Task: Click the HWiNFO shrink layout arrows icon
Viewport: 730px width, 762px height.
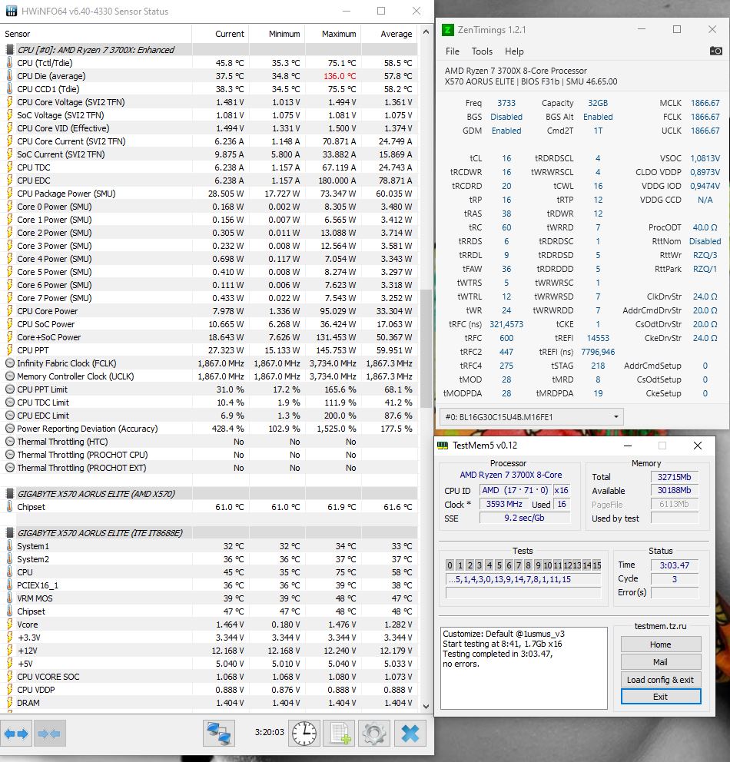Action: [x=49, y=734]
